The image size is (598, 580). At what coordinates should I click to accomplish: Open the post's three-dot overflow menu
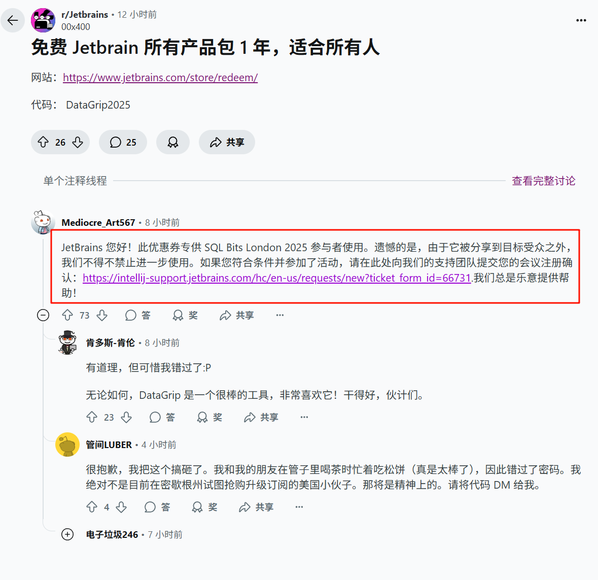coord(581,20)
